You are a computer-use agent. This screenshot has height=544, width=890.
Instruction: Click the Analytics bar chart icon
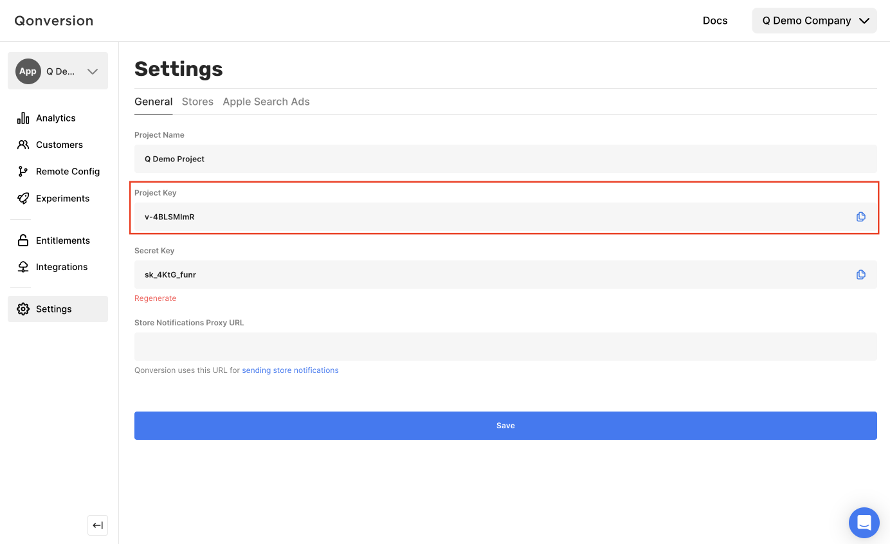pyautogui.click(x=23, y=118)
